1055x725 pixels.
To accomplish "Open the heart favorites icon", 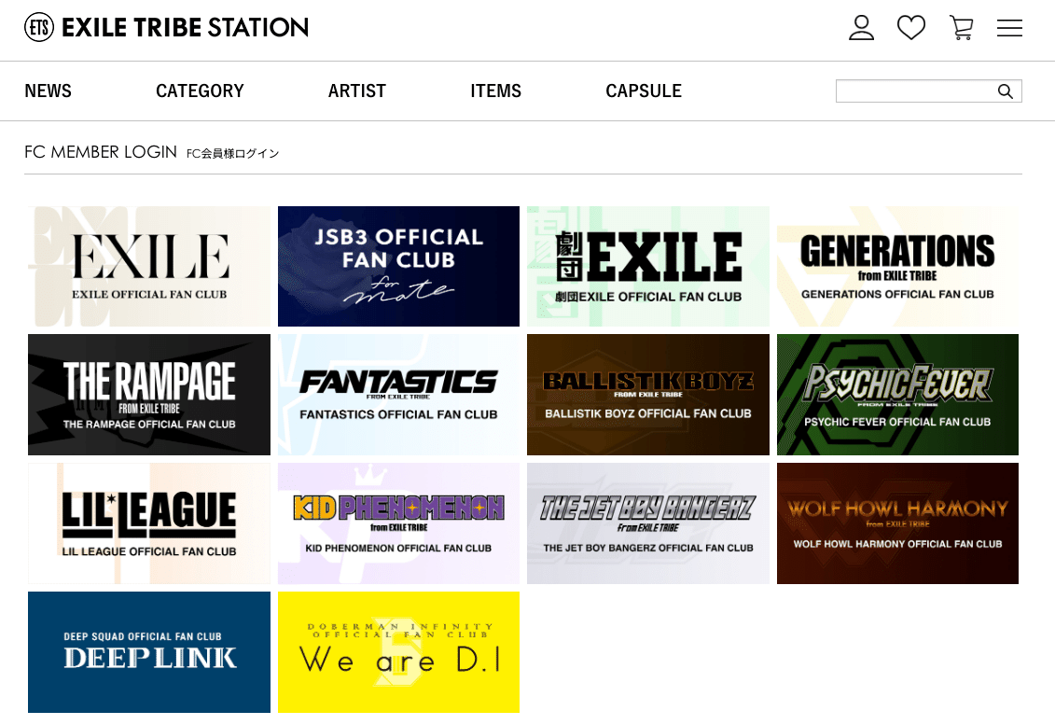I will coord(911,28).
